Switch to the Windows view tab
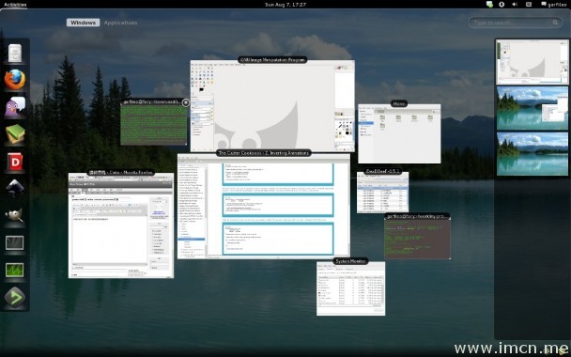Screen dimensions: 571x357 click(83, 23)
